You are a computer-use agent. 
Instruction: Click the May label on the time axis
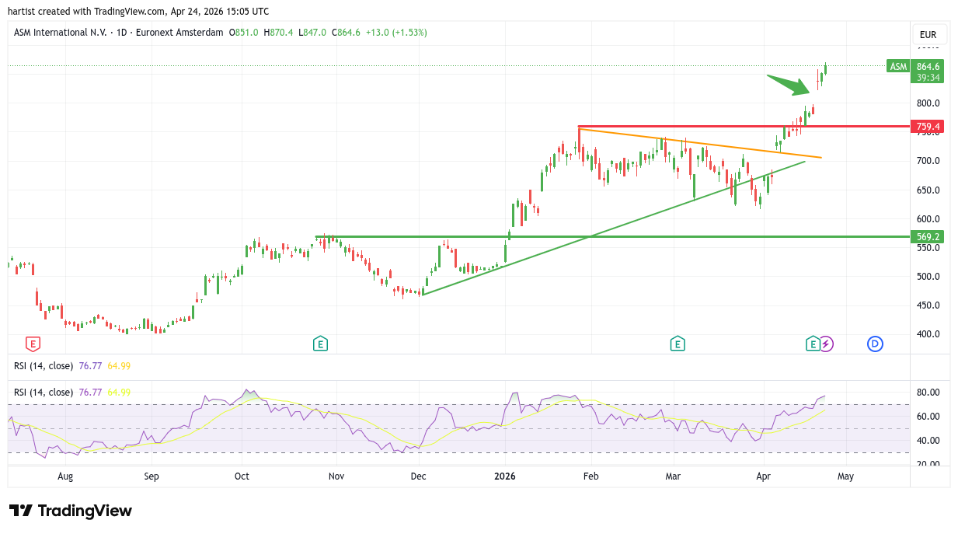(x=845, y=476)
